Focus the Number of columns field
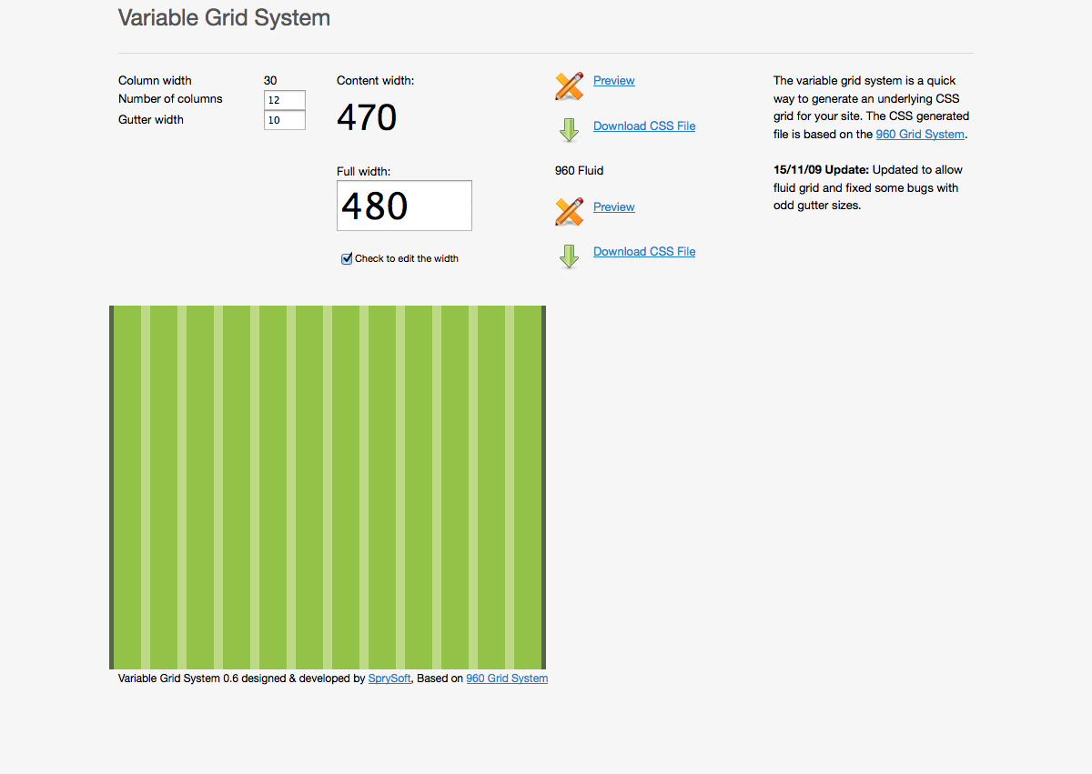Screen dimensions: 1092x774 pyautogui.click(x=284, y=100)
